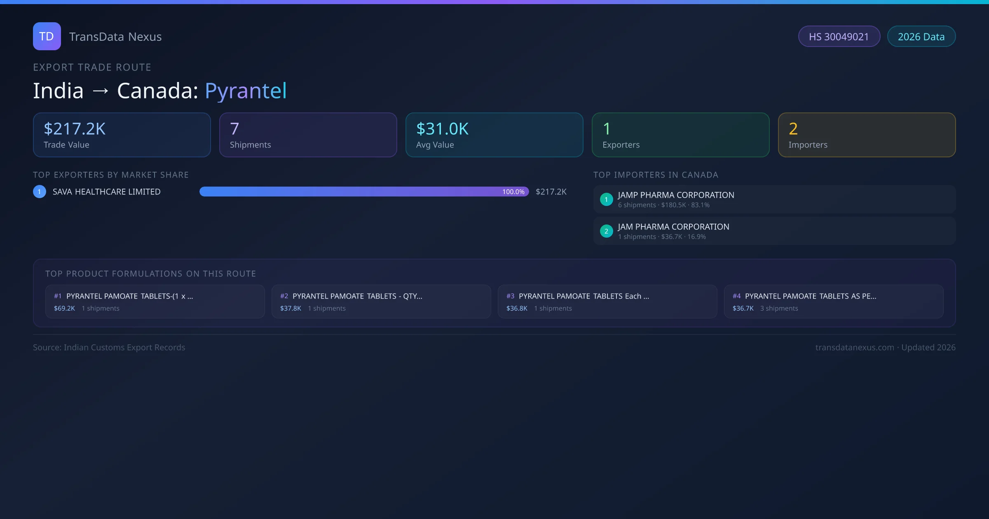Select #3 Pyrantel Pamoate Tablets Each card
Screen dimensions: 989x519
(607, 302)
